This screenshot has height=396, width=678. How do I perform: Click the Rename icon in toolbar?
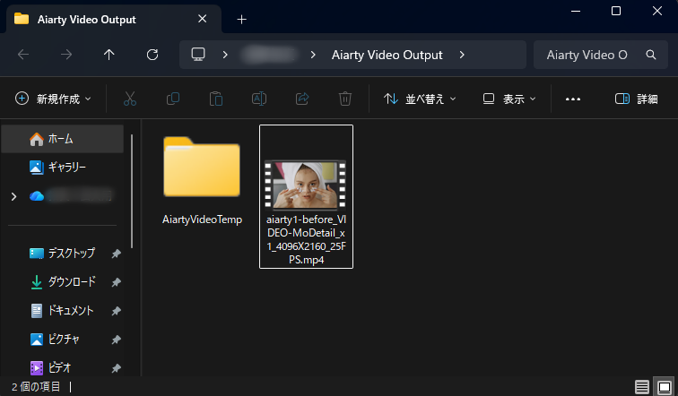point(259,99)
